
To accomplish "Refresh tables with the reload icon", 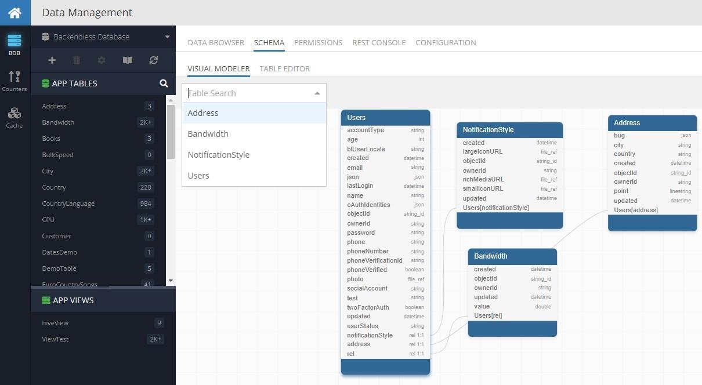I will point(153,60).
